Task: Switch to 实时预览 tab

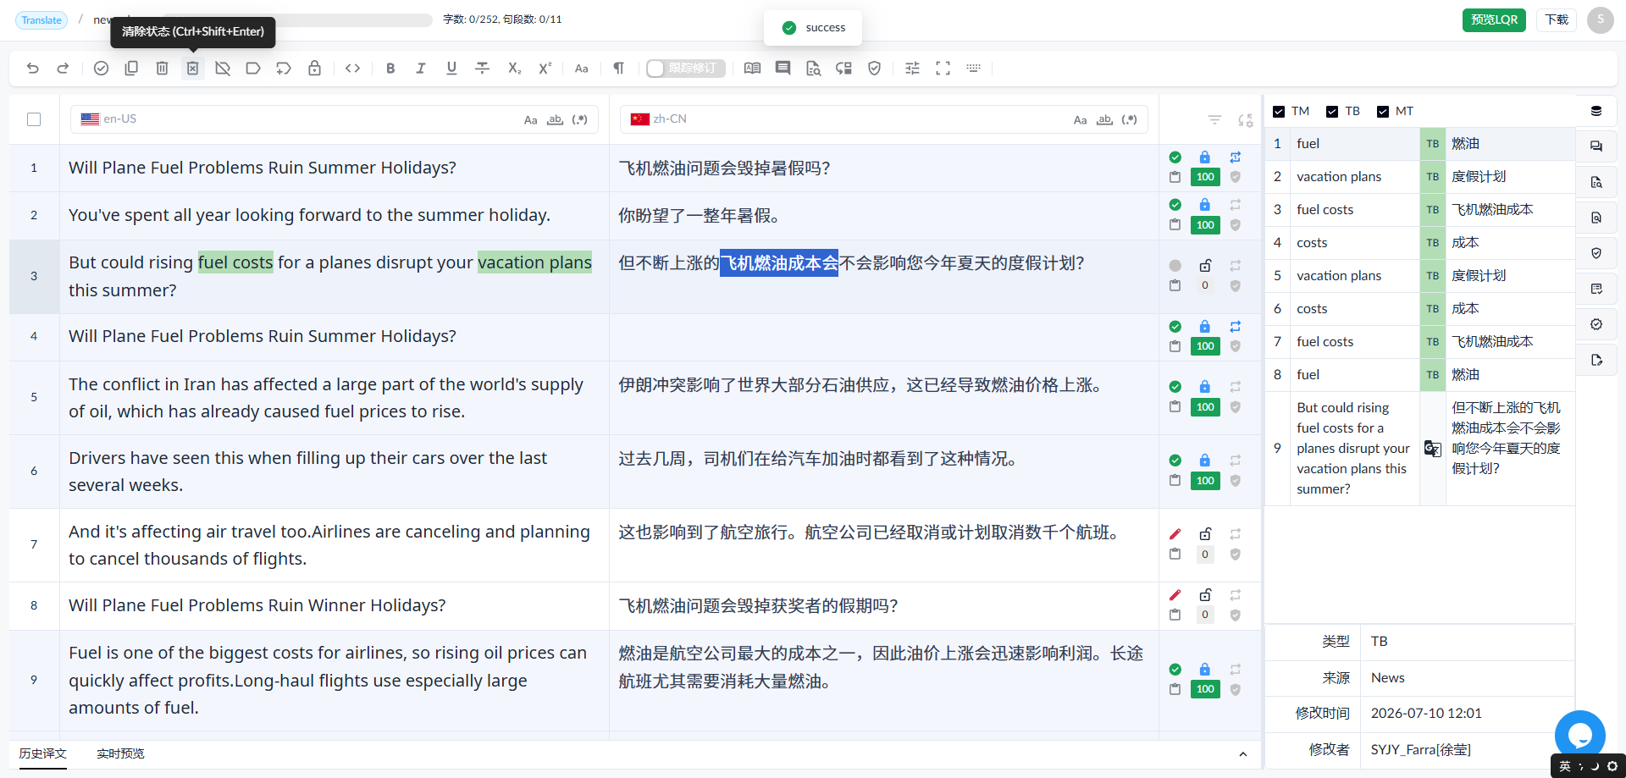Action: click(120, 753)
